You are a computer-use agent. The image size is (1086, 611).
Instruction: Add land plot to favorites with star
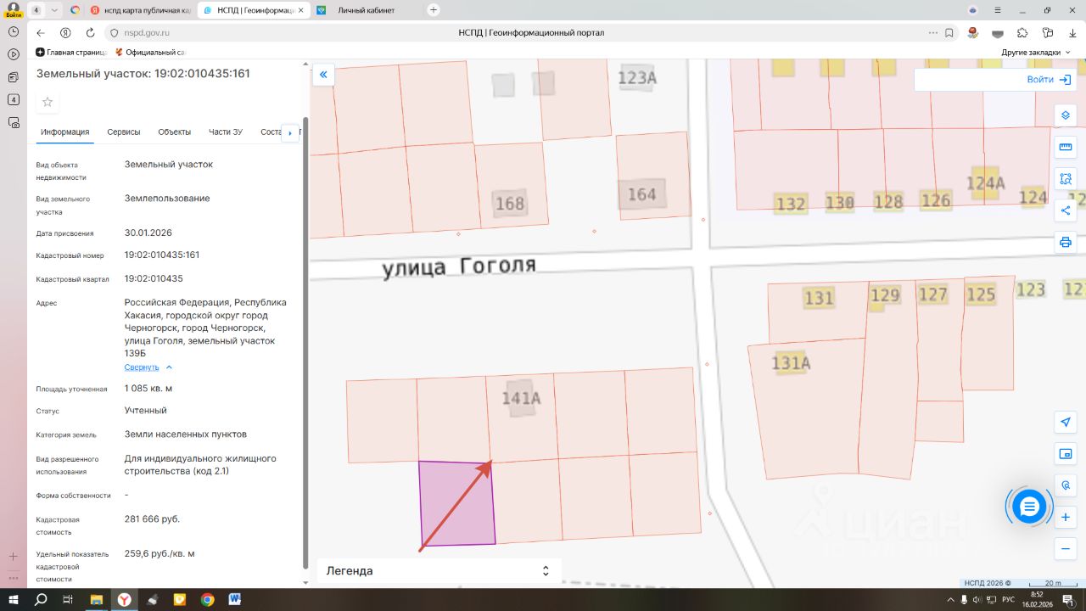(x=48, y=102)
